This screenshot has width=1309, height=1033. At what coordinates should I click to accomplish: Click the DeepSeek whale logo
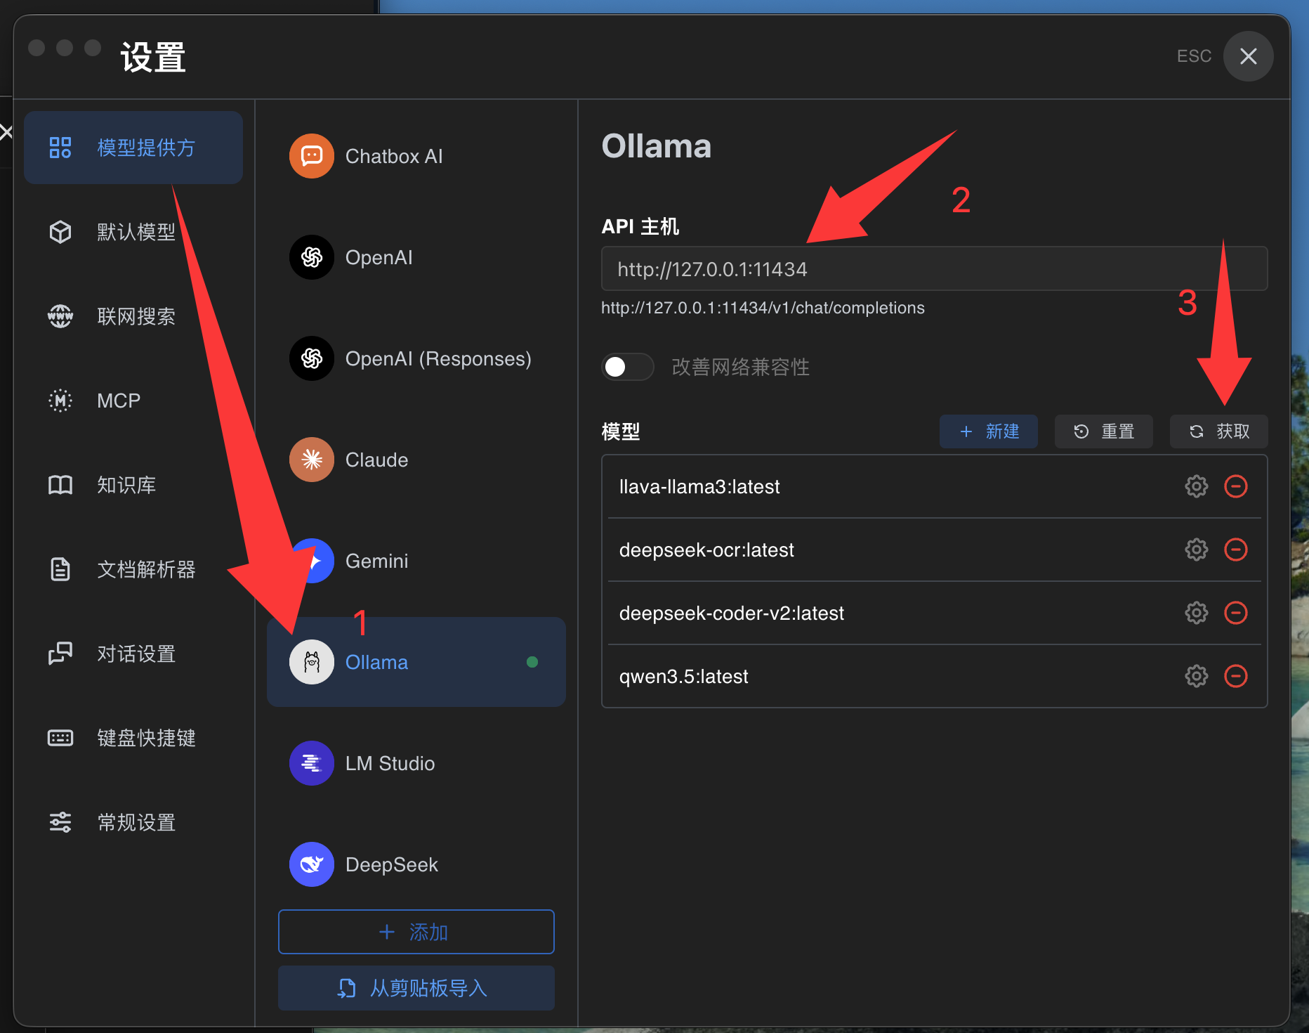pos(312,864)
